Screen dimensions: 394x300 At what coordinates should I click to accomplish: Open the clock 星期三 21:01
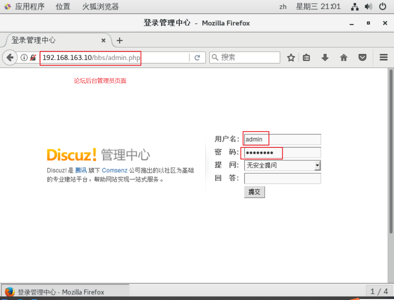318,6
